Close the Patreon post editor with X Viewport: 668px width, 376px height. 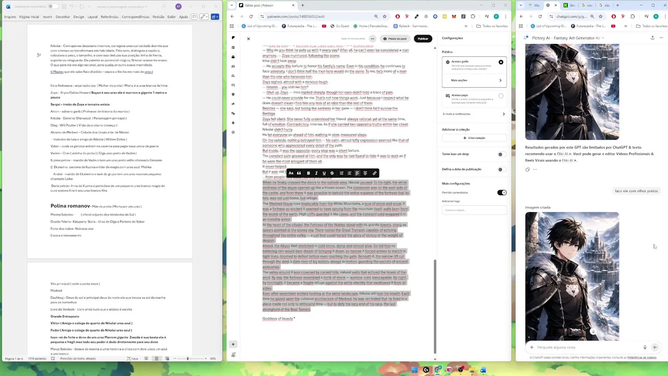(248, 39)
